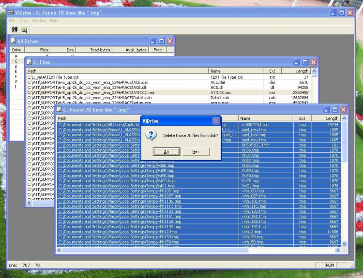The width and height of the screenshot is (363, 278).
Task: Select drive D in All Drives list
Action: (16, 66)
